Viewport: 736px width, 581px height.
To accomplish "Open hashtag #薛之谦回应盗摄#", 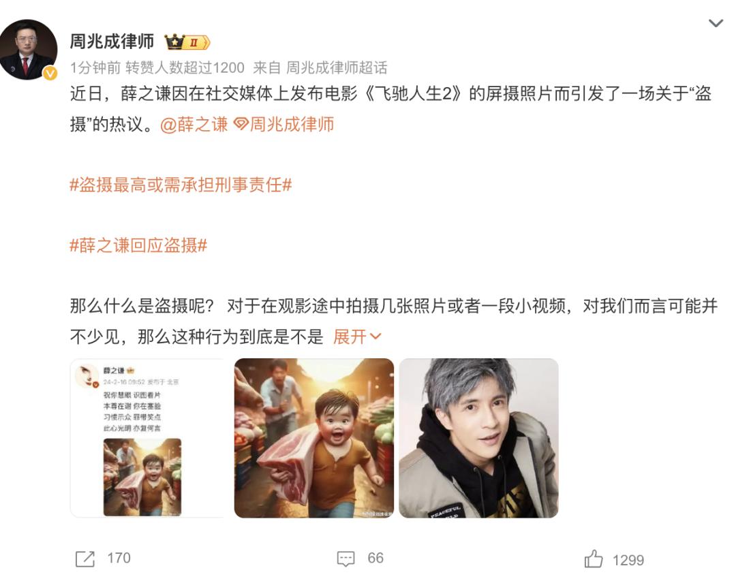I will 138,245.
